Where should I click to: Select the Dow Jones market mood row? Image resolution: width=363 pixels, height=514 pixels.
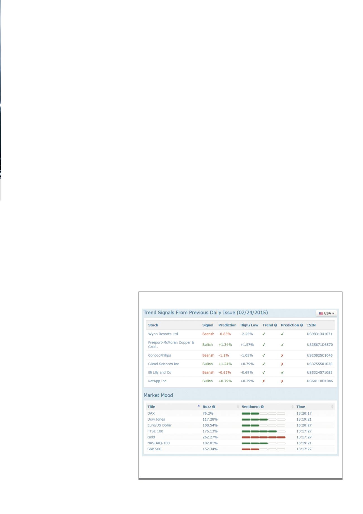point(240,419)
